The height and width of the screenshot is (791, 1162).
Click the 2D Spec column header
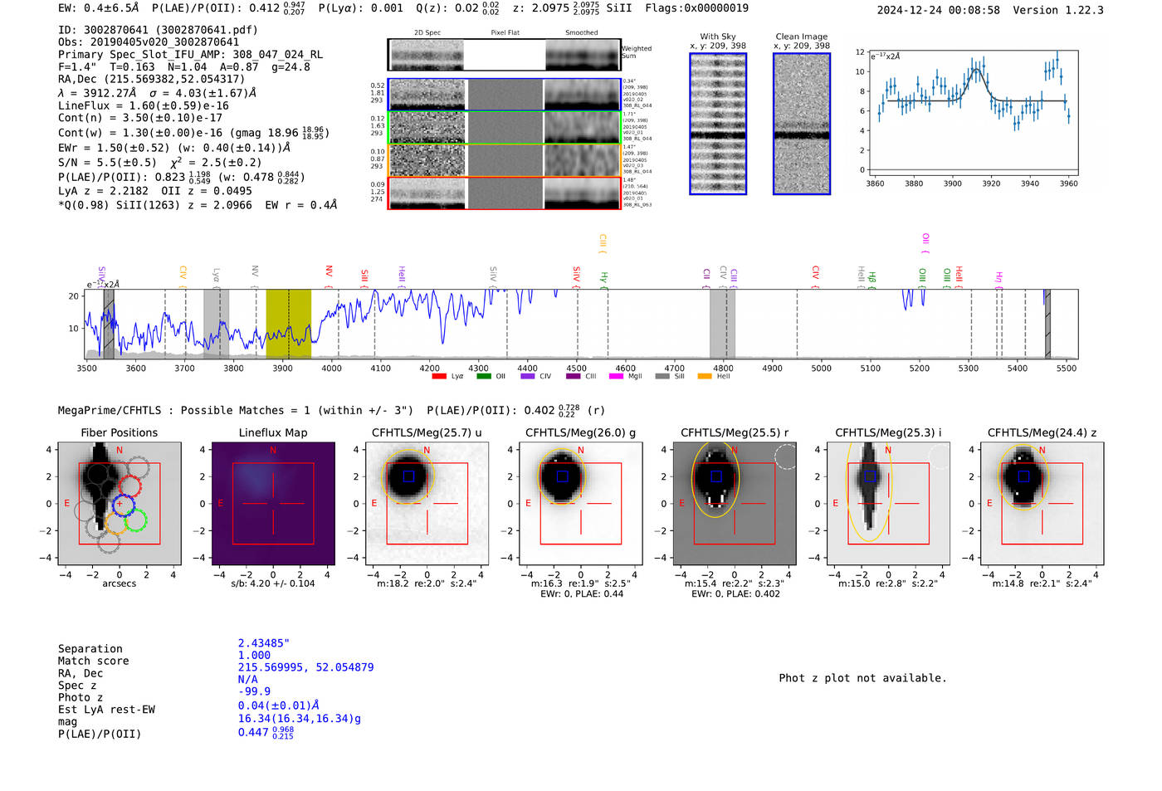pyautogui.click(x=427, y=33)
